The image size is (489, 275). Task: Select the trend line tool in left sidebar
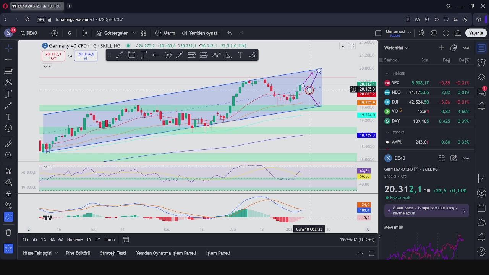coord(9,60)
